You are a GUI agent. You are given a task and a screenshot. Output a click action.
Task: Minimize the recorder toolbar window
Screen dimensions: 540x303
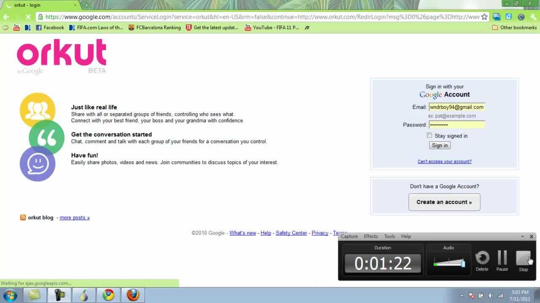[522, 237]
